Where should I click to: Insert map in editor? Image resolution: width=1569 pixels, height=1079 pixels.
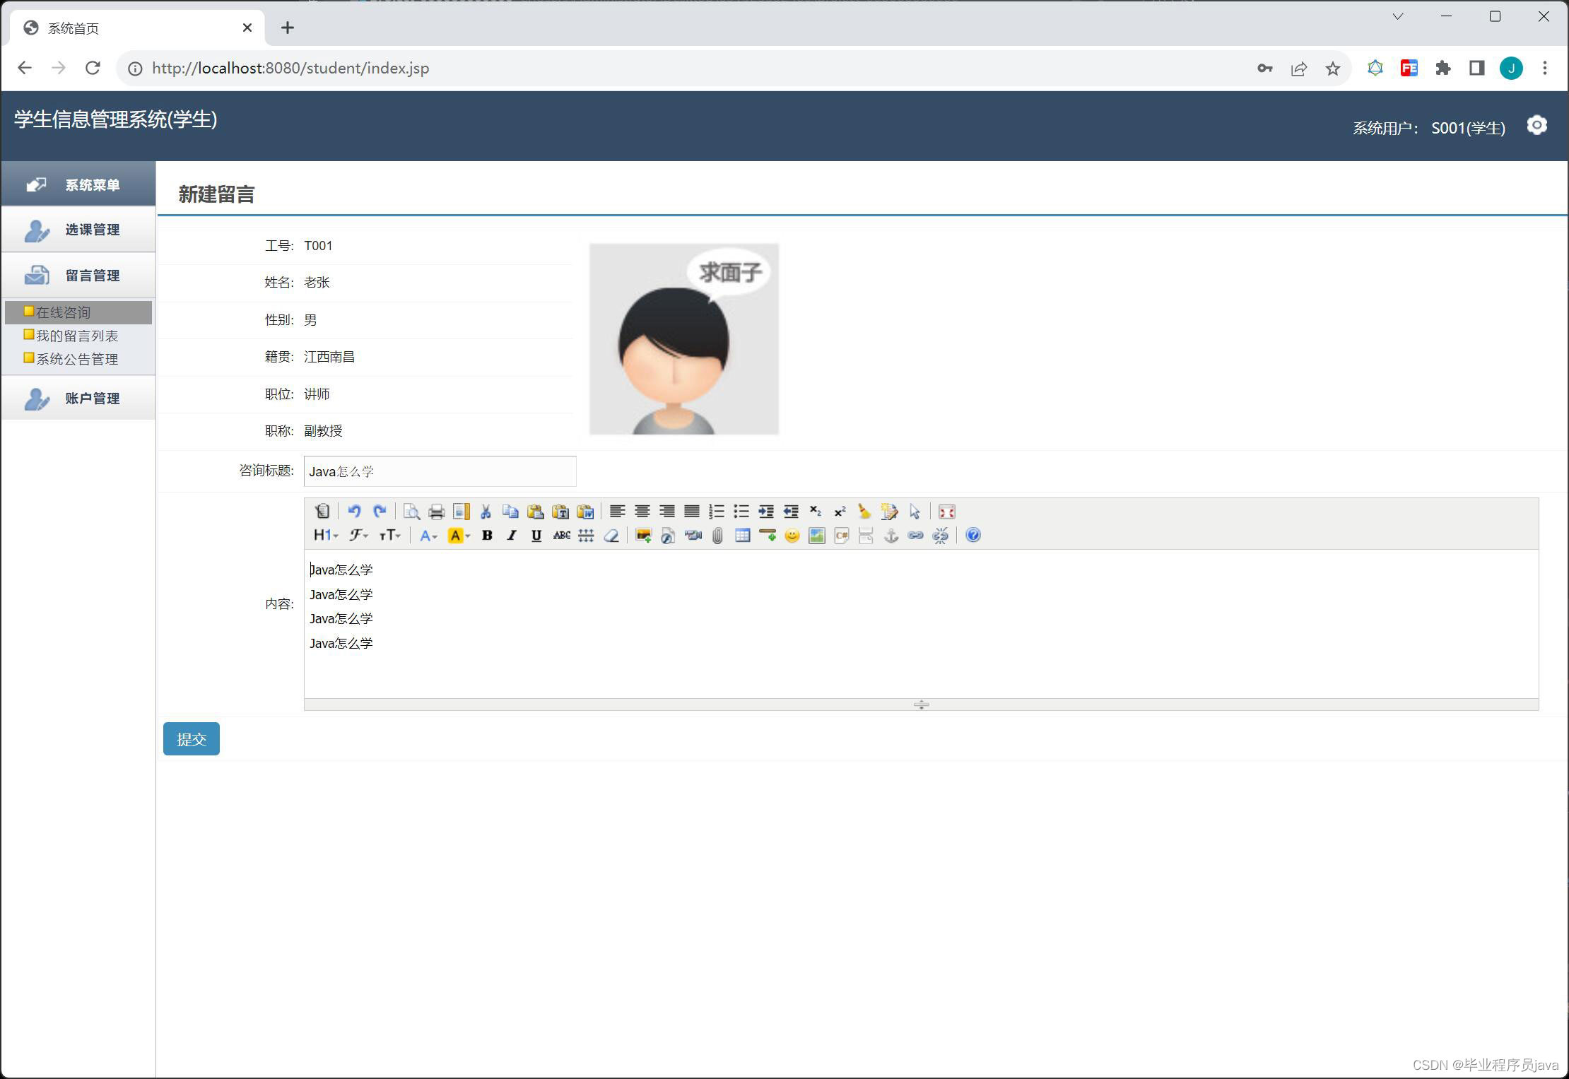tap(816, 535)
